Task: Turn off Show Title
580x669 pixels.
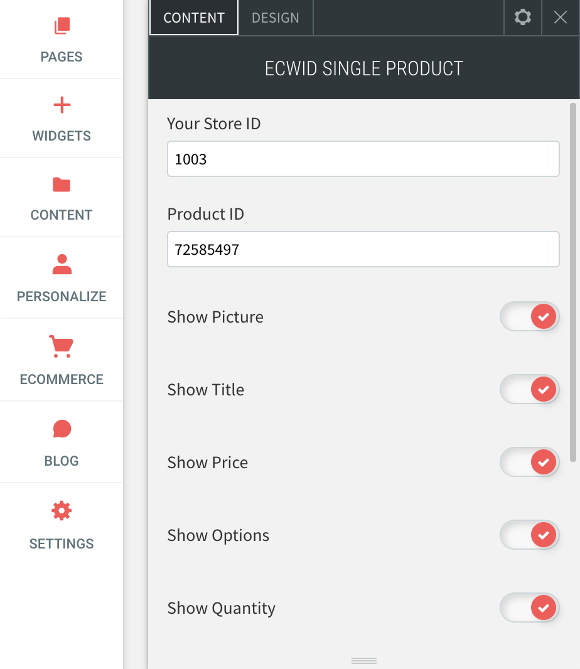Action: point(529,389)
